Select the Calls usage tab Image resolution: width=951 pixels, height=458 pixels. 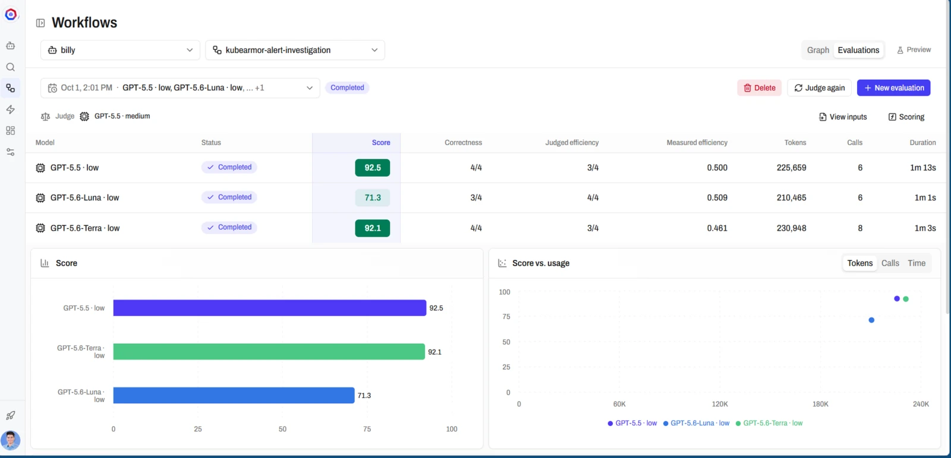click(x=890, y=263)
